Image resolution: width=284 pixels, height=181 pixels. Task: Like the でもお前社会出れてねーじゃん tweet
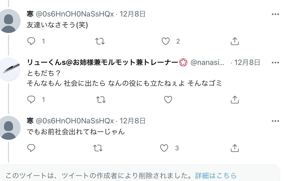(x=164, y=148)
